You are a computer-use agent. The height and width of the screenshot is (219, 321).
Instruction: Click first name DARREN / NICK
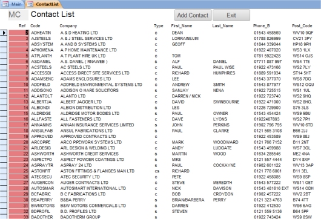click(187, 96)
